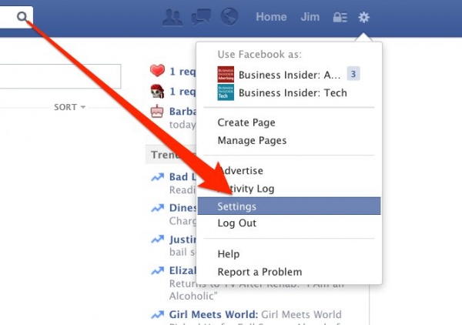Click the red heart request icon
Screen dimensions: 462x325
(157, 70)
